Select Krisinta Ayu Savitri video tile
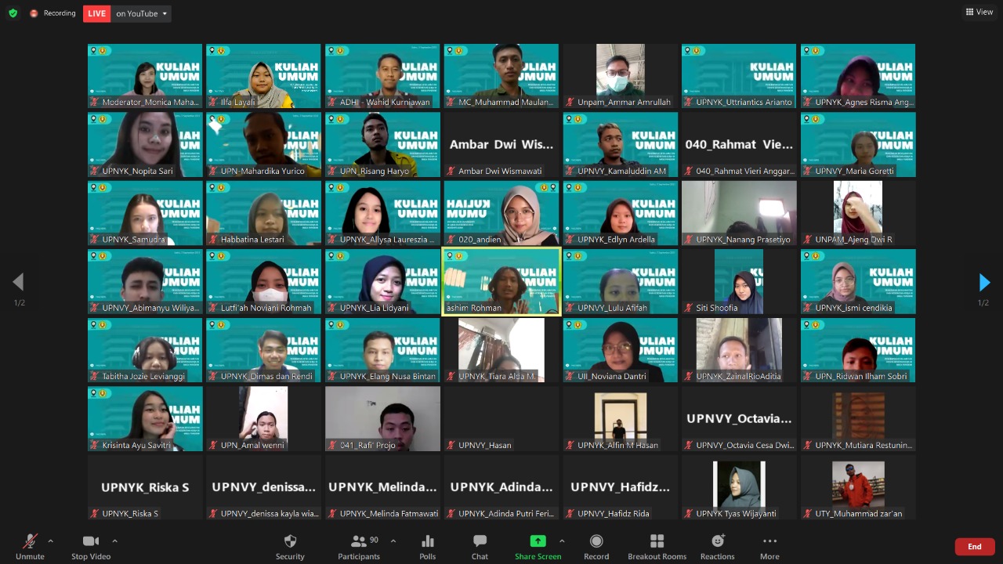 145,418
